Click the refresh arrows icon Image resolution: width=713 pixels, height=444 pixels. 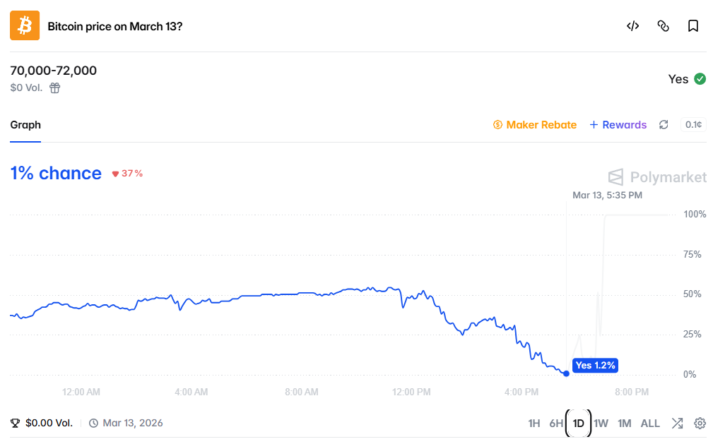[664, 125]
